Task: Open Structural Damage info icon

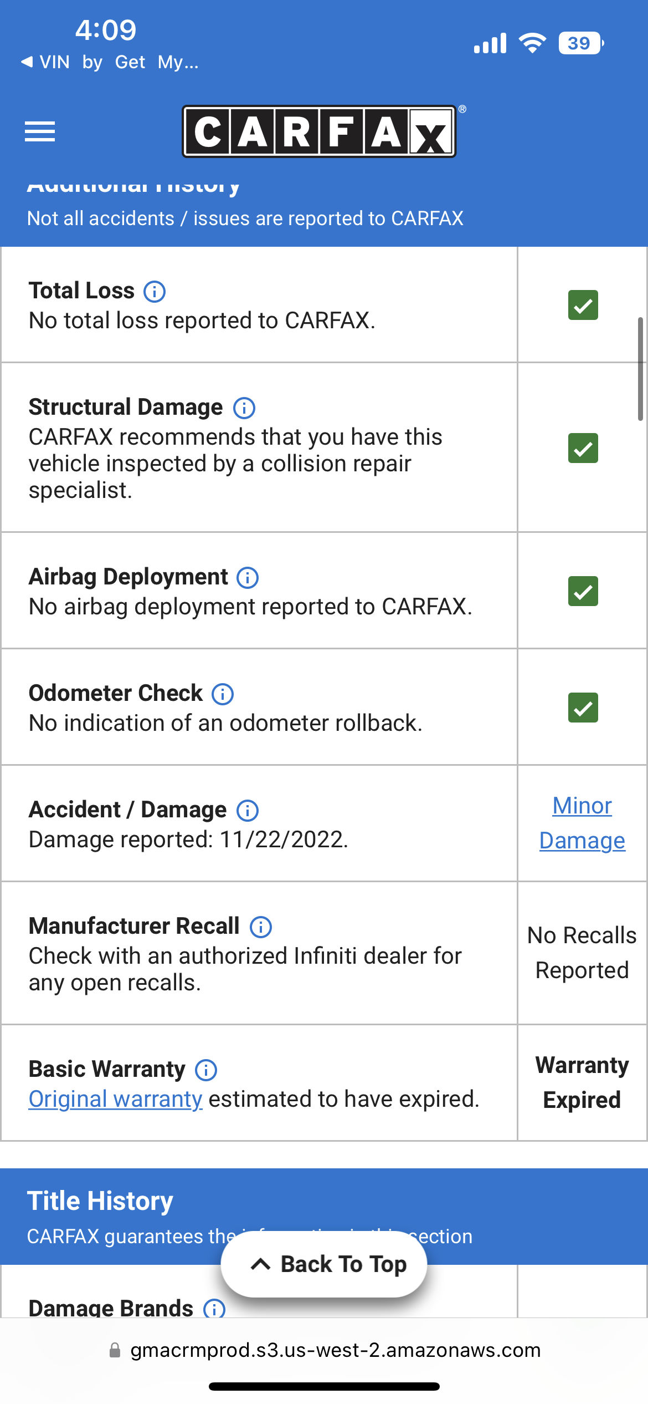Action: pyautogui.click(x=244, y=408)
